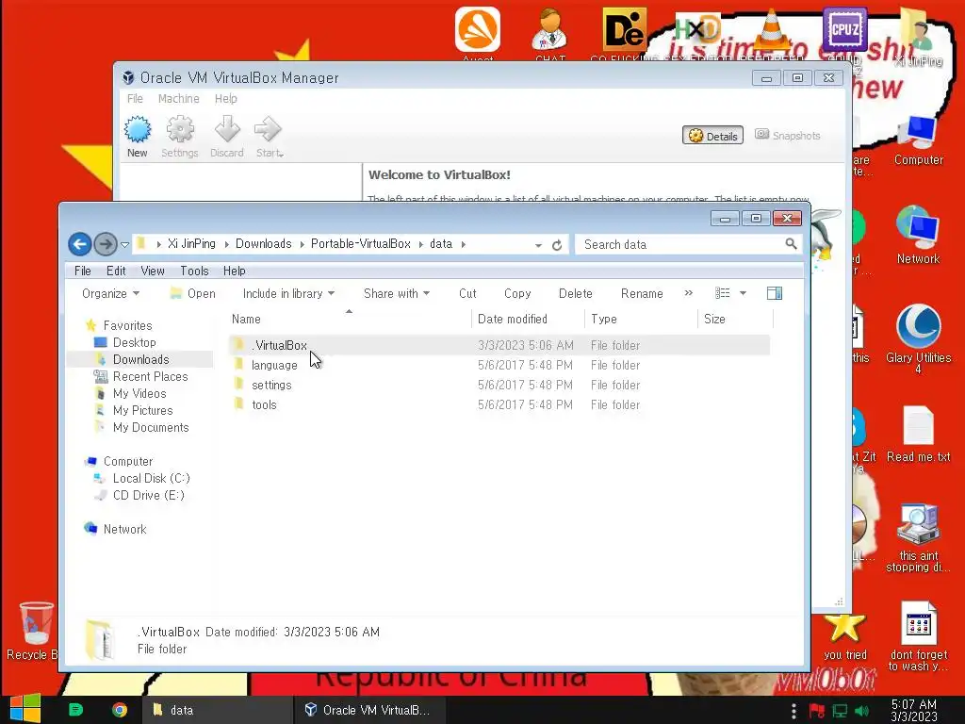Click the Windows Start button
The height and width of the screenshot is (724, 965).
click(x=25, y=709)
